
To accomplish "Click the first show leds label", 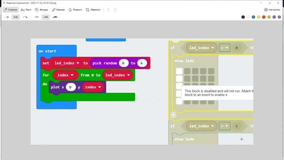I will (184, 61).
